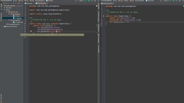Click publicInt in println on line 12
The height and width of the screenshot is (103, 184).
(53, 27)
